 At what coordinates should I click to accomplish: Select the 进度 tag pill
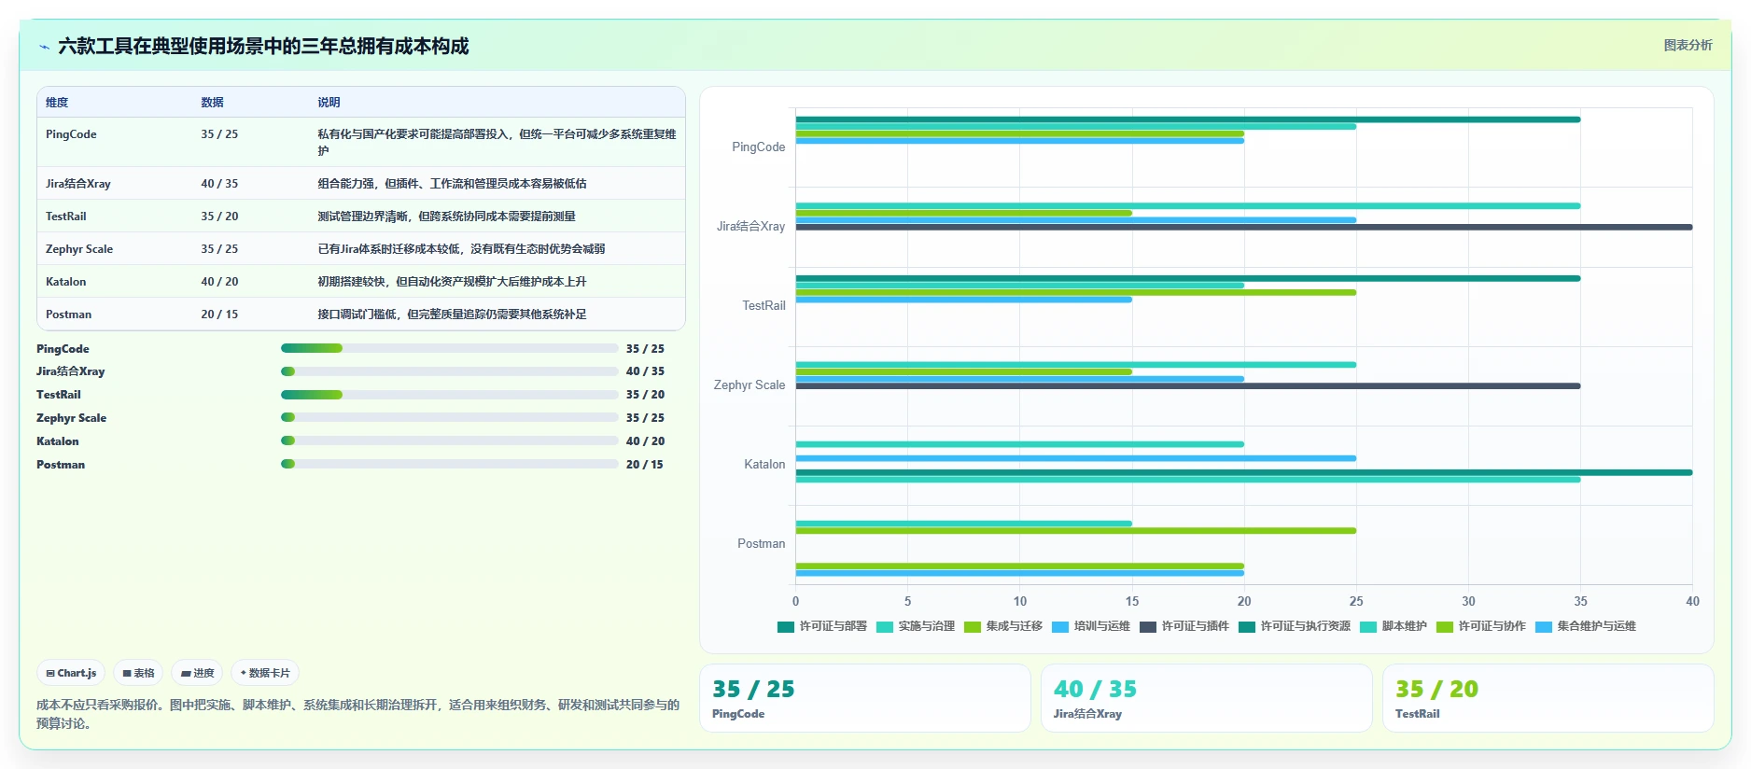(197, 673)
